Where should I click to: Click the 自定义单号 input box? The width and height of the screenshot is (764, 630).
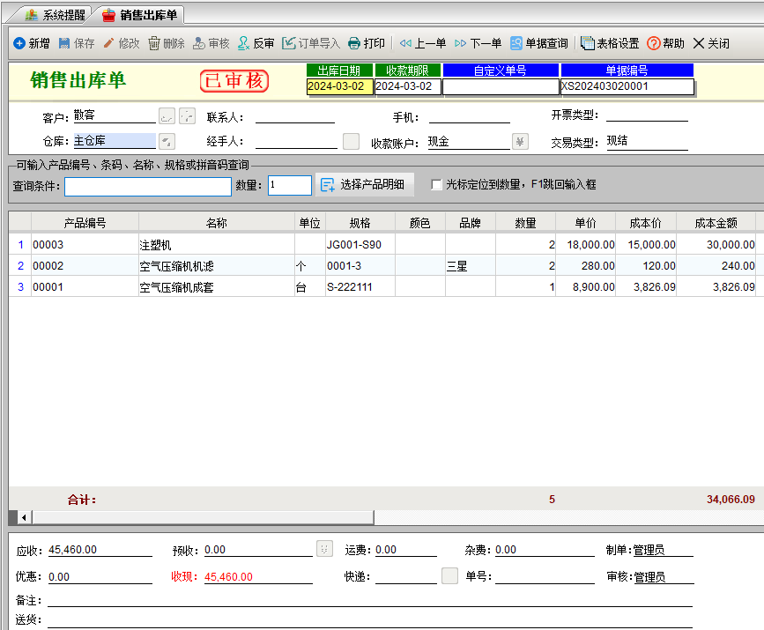[501, 86]
